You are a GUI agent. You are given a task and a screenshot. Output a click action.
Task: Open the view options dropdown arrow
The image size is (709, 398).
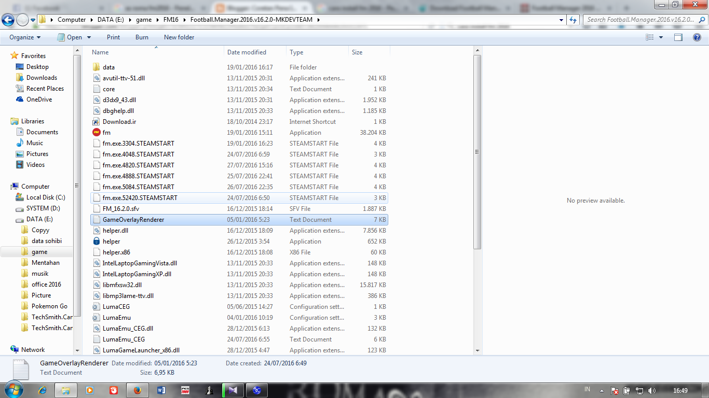click(661, 37)
